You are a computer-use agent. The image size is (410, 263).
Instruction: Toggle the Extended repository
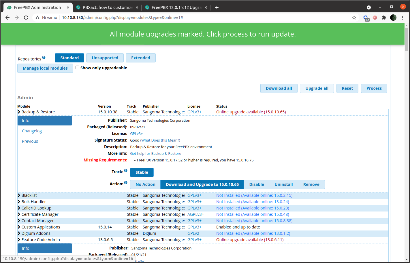click(140, 58)
